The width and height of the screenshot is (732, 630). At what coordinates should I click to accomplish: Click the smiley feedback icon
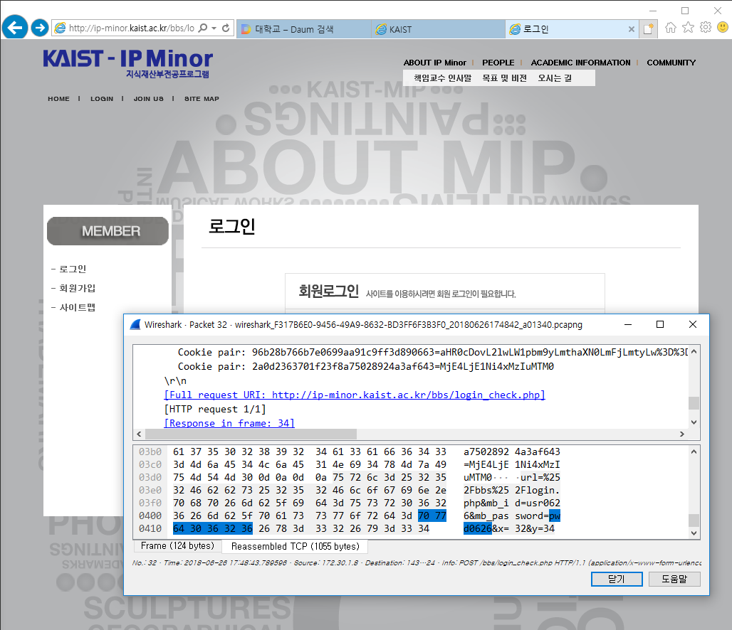tap(723, 28)
